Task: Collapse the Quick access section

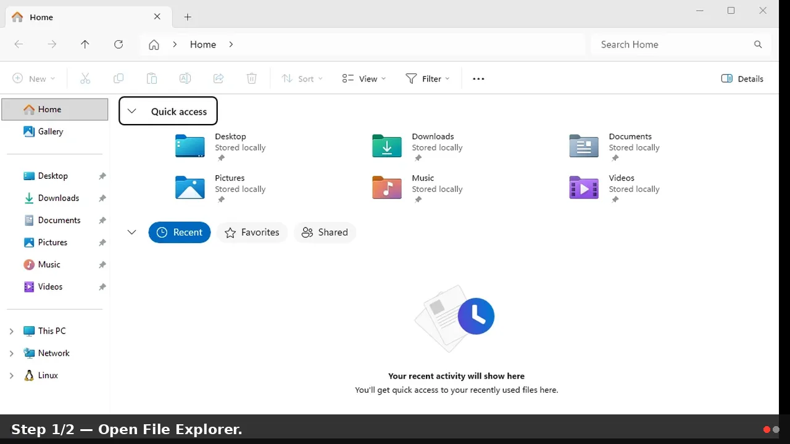Action: click(x=131, y=112)
